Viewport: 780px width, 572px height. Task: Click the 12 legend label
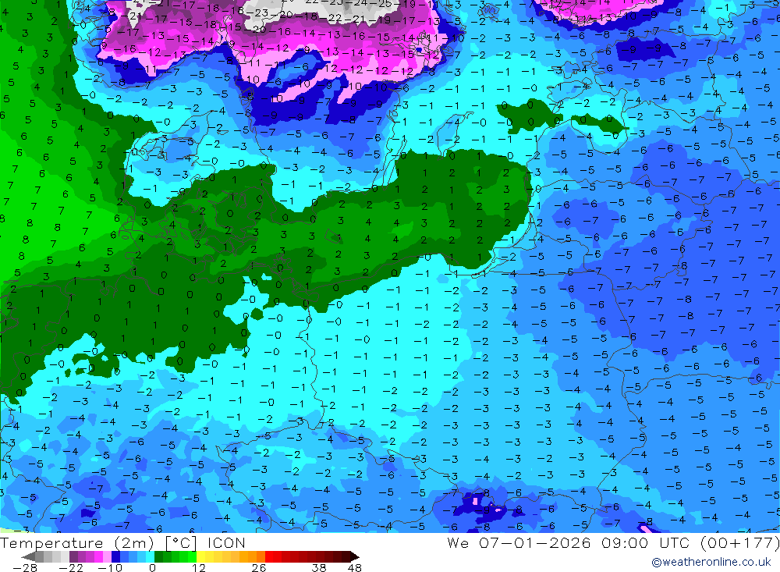[x=199, y=567]
